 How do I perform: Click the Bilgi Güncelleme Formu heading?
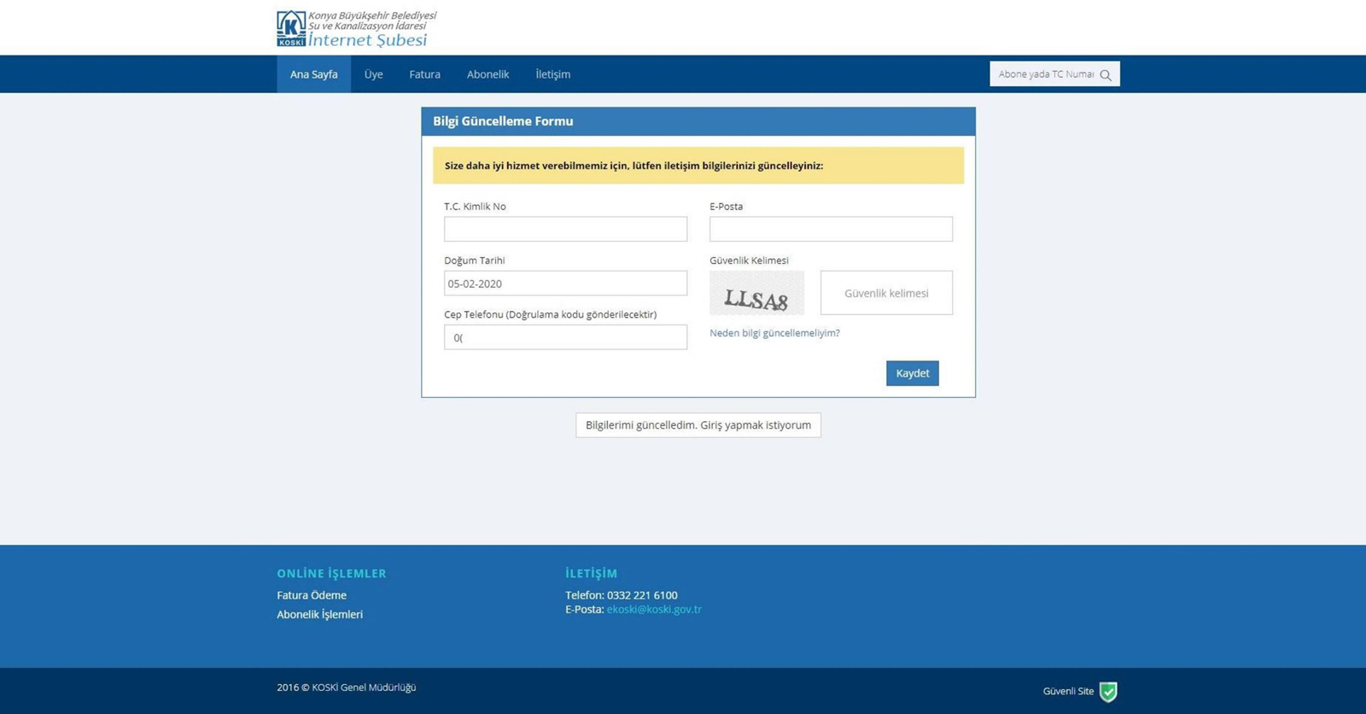(503, 121)
